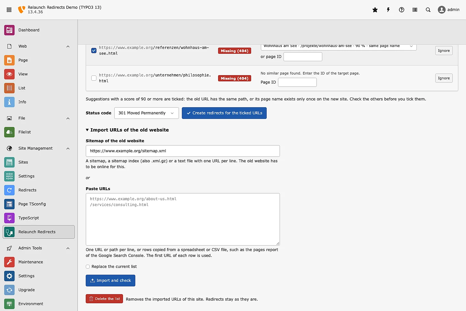Open Settings under Admin Tools
Screen dimensions: 466x311
(39, 276)
